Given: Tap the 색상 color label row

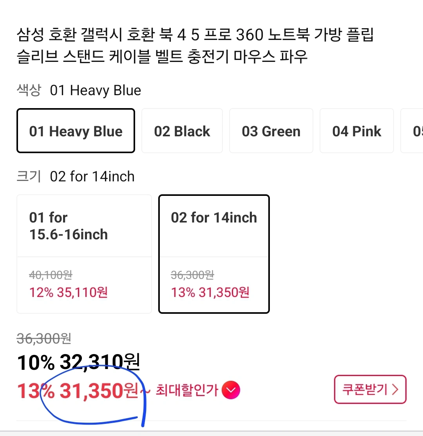Looking at the screenshot, I should pos(79,90).
